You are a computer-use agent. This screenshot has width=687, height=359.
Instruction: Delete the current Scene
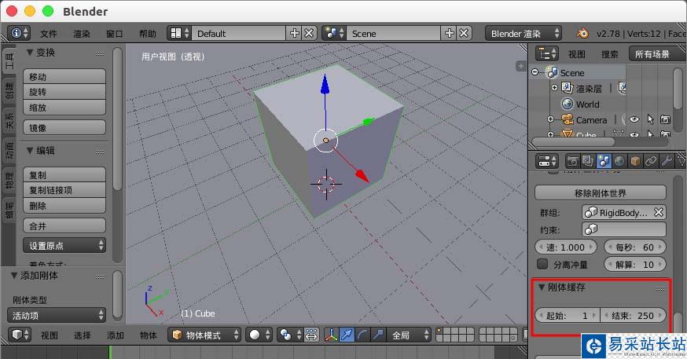point(464,33)
